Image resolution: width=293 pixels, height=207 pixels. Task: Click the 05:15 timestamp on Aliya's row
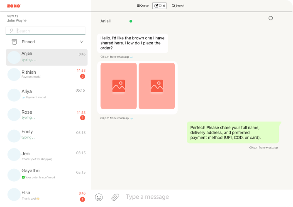[81, 90]
